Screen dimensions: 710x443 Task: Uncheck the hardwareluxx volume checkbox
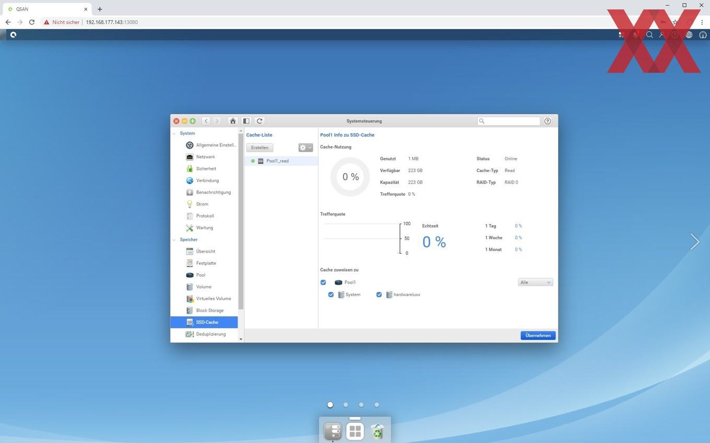(x=379, y=294)
